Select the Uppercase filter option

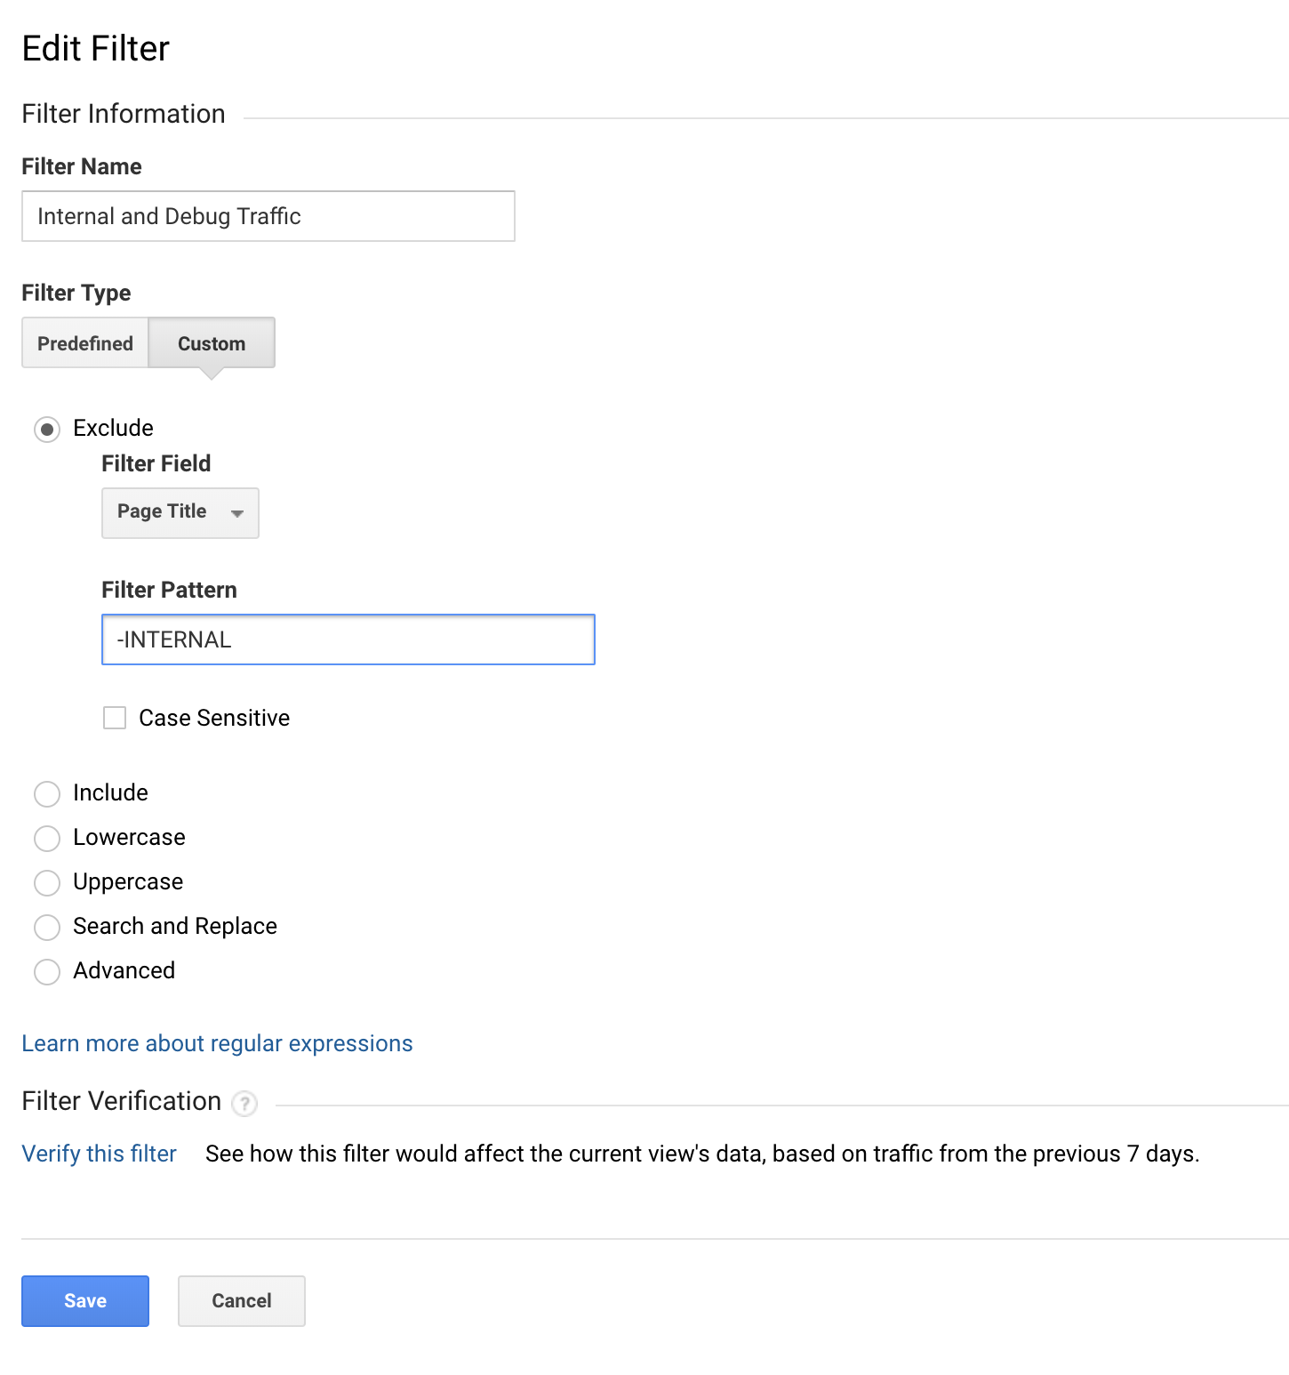(x=47, y=882)
